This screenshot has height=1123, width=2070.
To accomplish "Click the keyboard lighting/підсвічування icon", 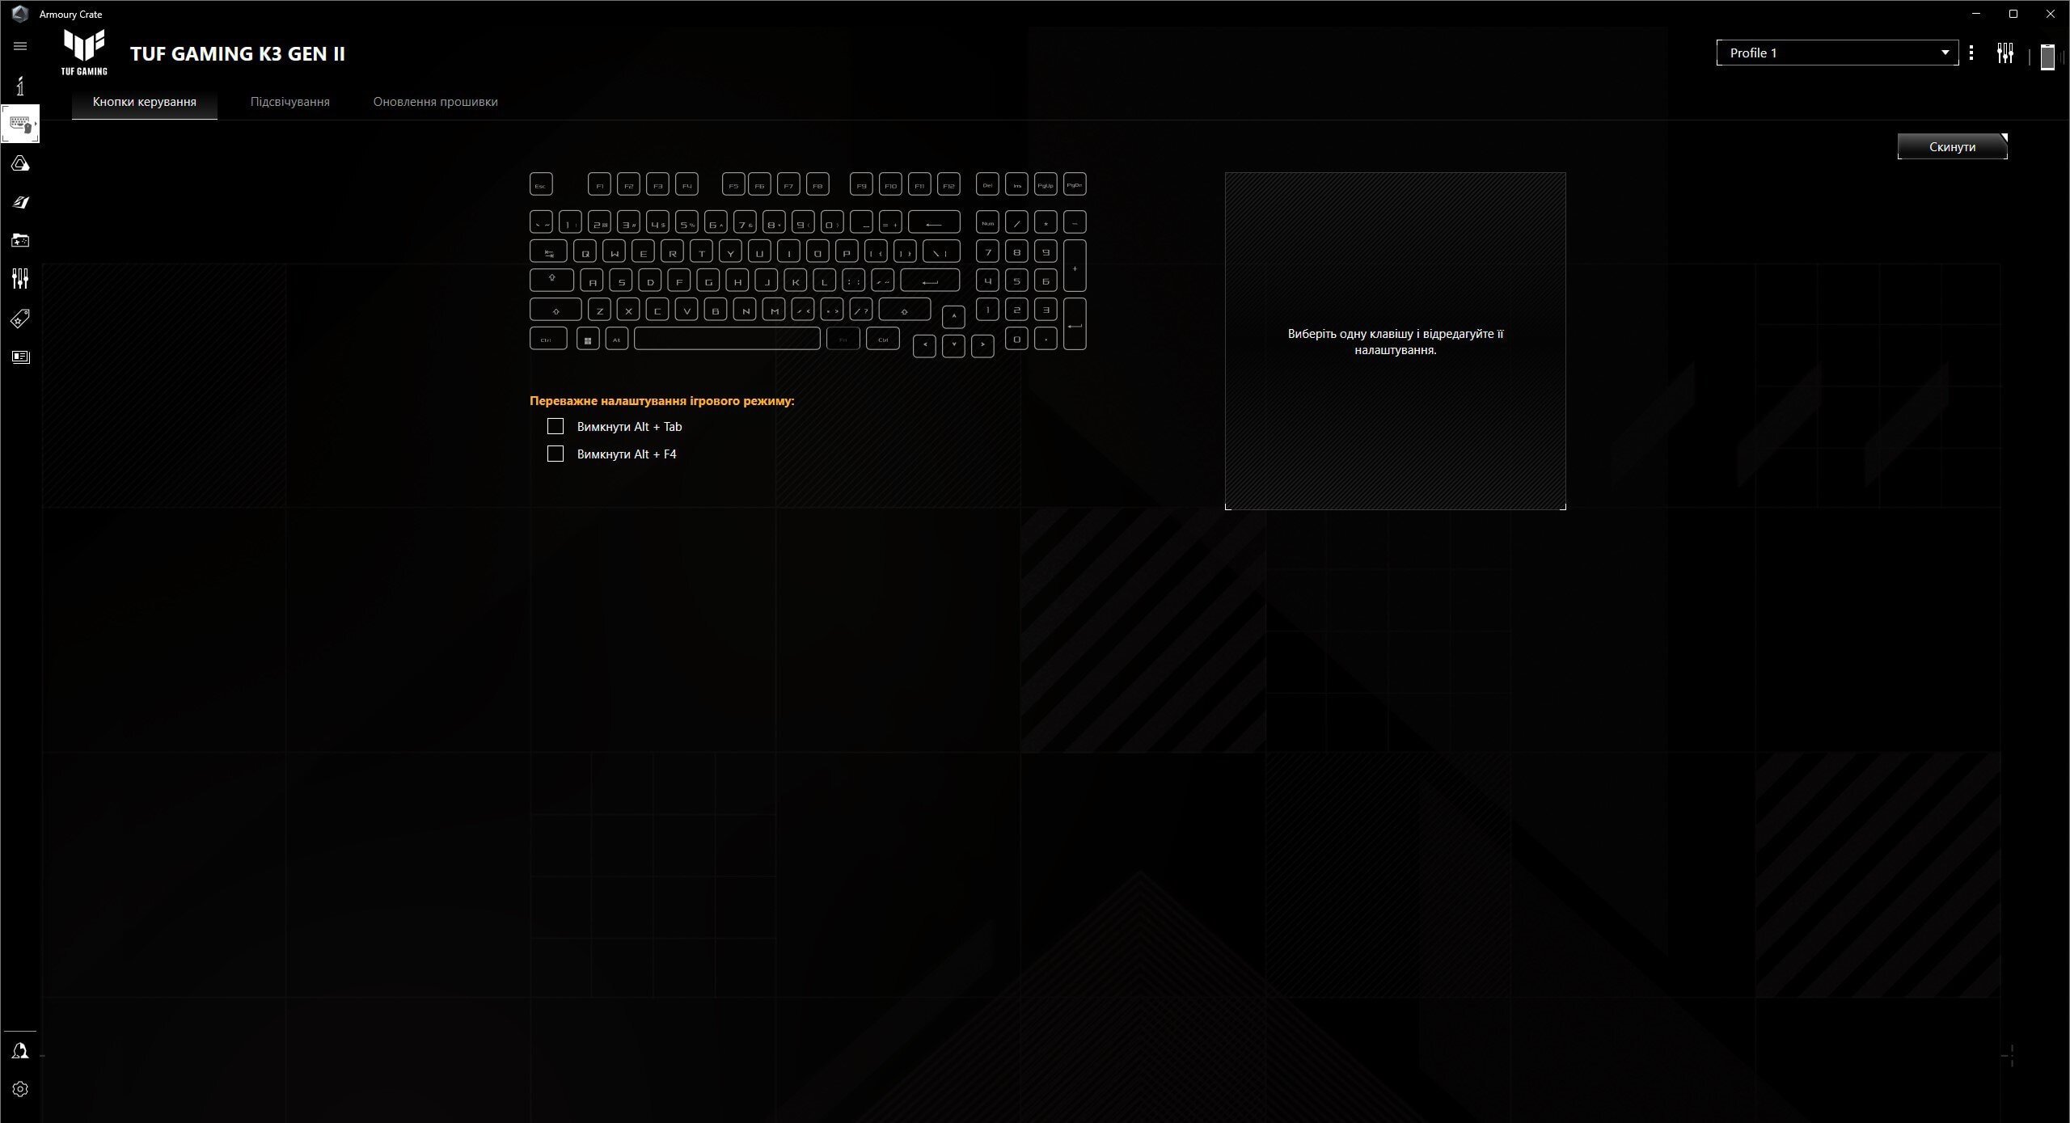I will tap(289, 101).
